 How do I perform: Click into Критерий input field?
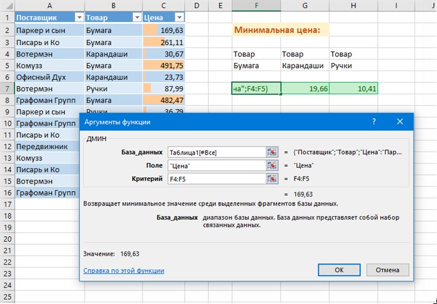217,179
